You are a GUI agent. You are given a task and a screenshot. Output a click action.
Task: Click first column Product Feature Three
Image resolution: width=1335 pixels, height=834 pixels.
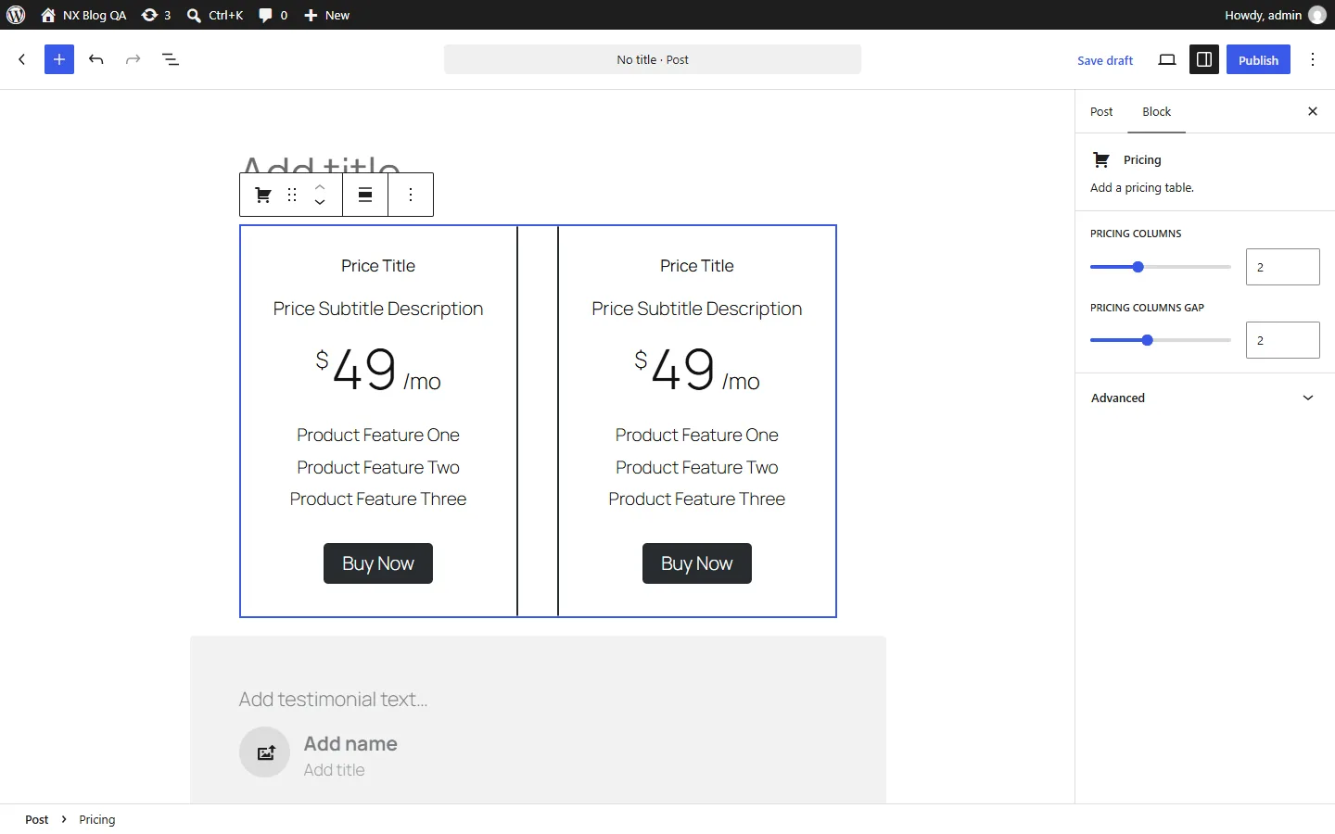tap(378, 499)
